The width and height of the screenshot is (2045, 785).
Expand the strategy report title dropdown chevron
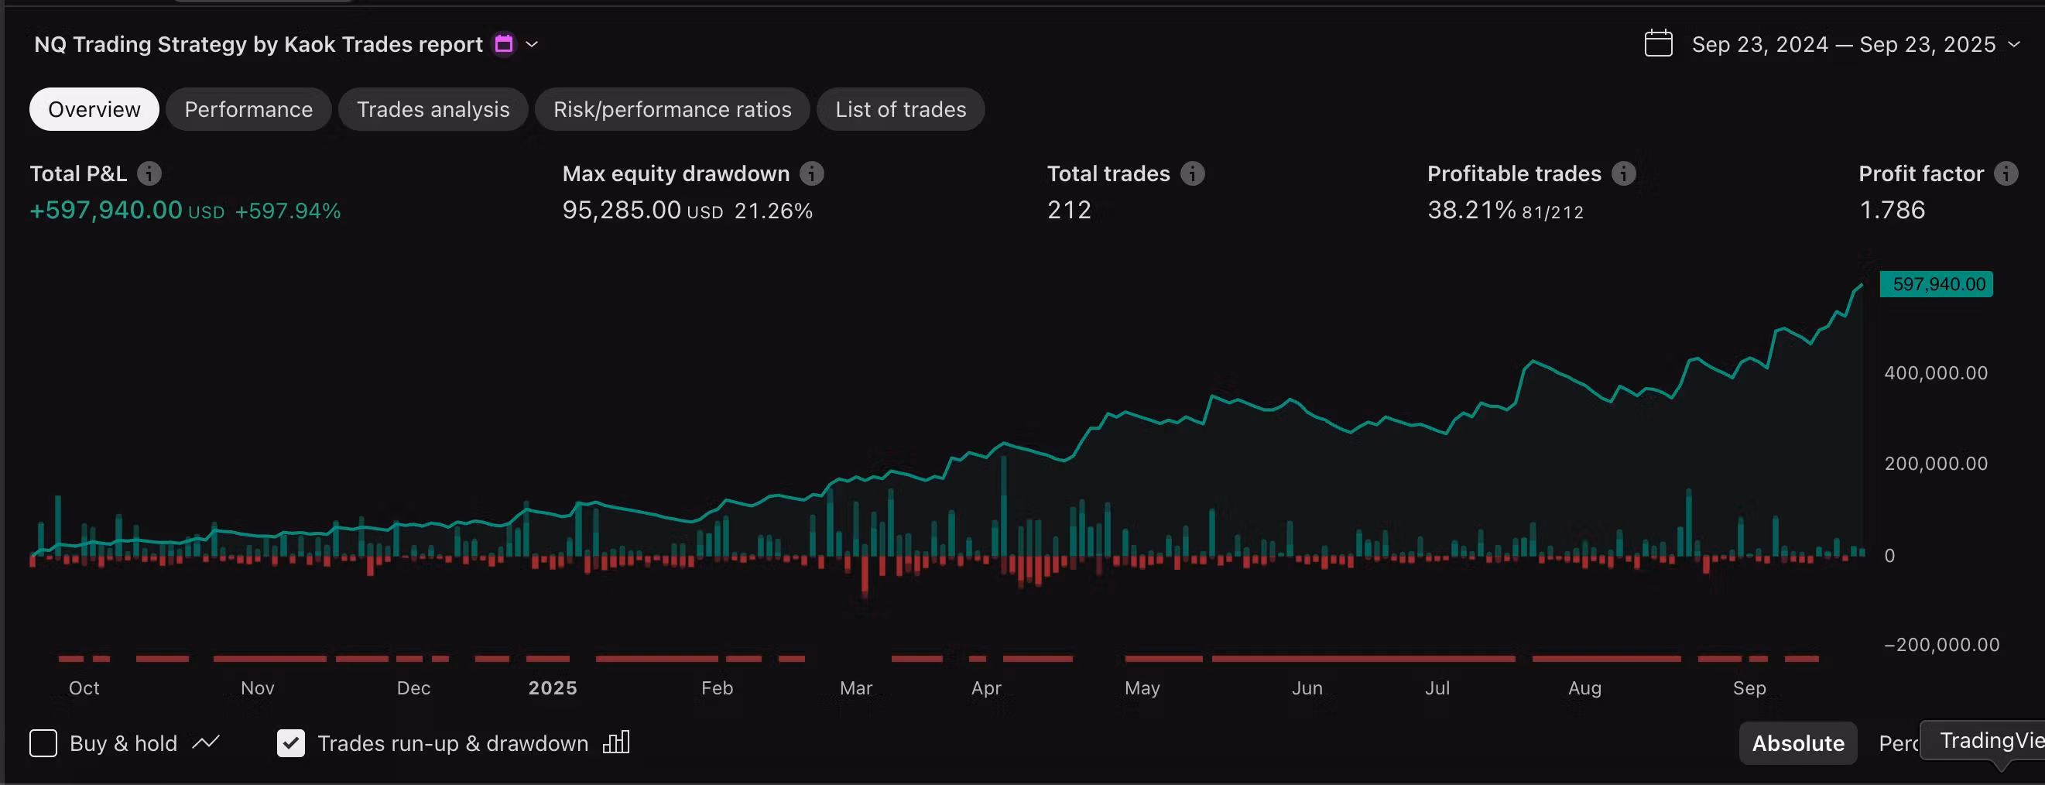(532, 44)
